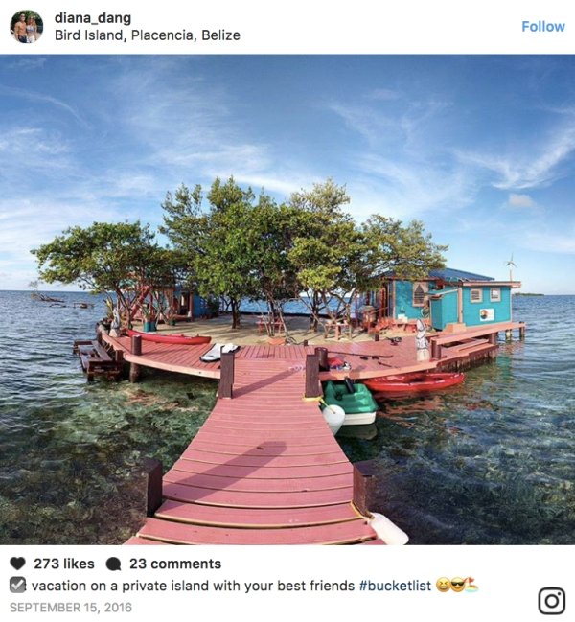
Task: Open the #bucketlist hashtag
Action: (x=395, y=586)
